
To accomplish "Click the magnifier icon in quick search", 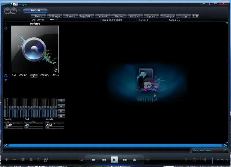I will (225, 150).
